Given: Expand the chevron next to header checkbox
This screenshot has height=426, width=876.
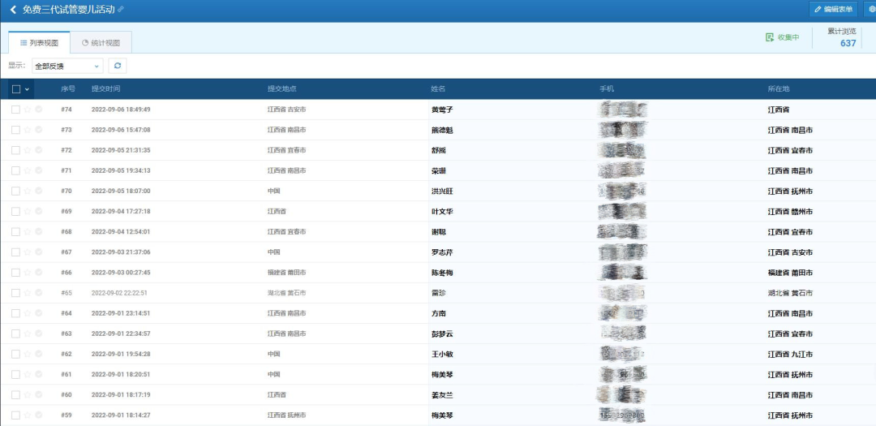Looking at the screenshot, I should 27,89.
